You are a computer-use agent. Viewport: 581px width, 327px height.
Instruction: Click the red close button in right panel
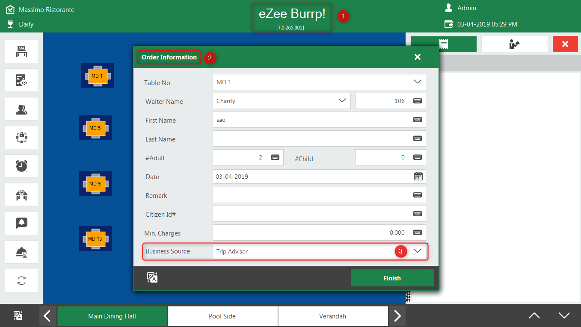tap(565, 44)
